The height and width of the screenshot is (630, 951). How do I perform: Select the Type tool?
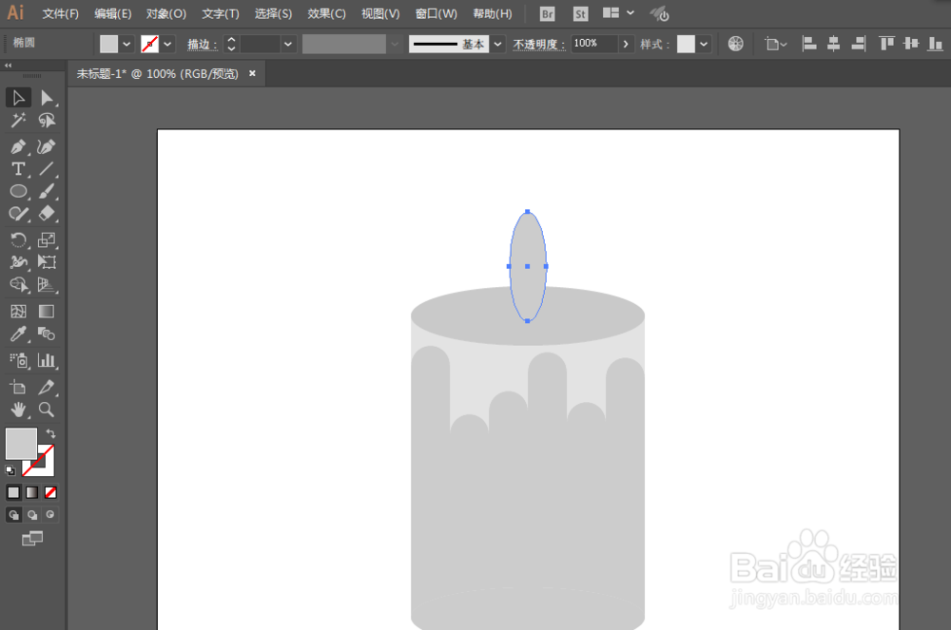pos(18,168)
